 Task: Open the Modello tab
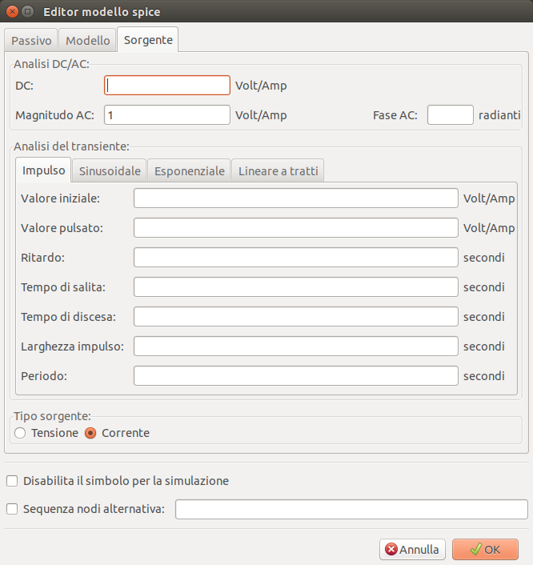pos(88,40)
